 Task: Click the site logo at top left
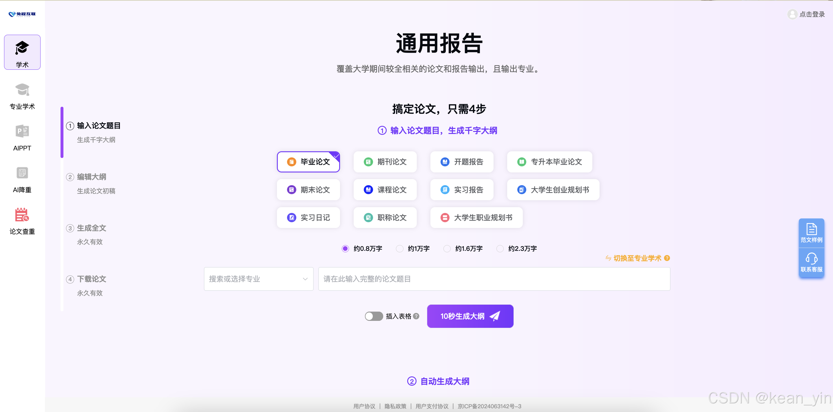pyautogui.click(x=22, y=14)
